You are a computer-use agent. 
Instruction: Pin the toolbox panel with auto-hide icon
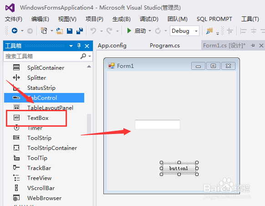click(x=79, y=46)
